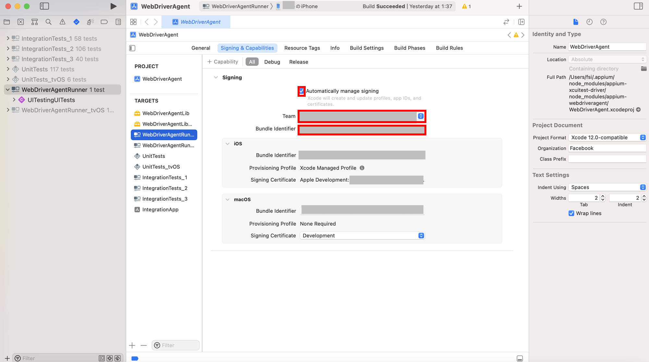Expand the UITestingUITests tree item
The width and height of the screenshot is (649, 362).
14,100
